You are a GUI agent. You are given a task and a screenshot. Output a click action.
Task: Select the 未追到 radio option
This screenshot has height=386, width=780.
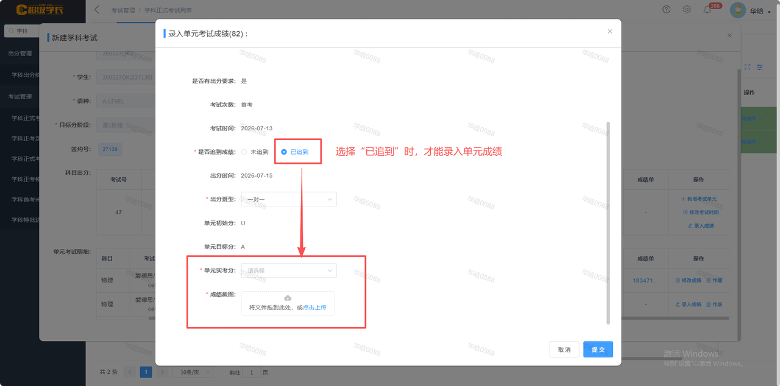coord(255,152)
